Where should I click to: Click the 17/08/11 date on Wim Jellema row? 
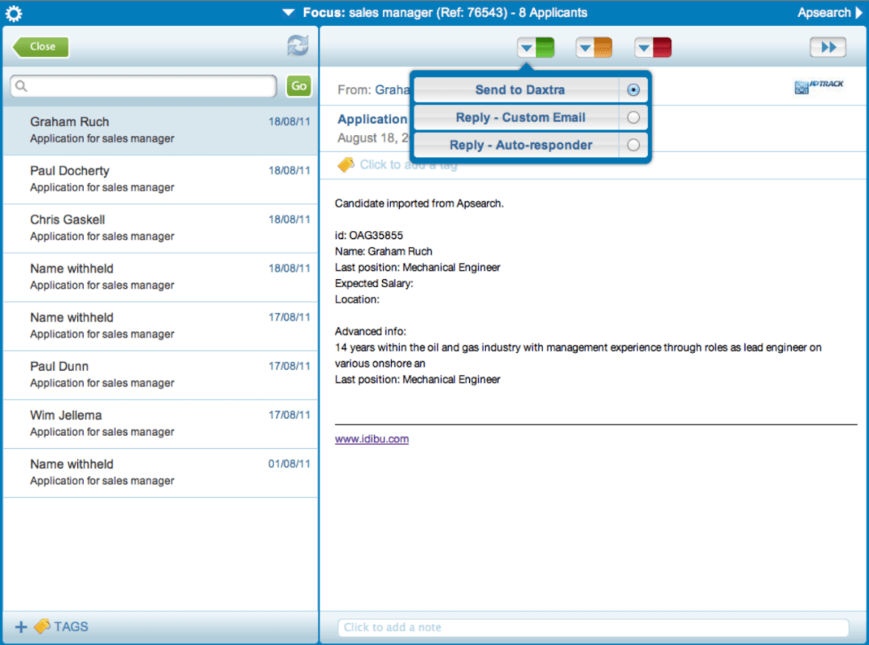click(290, 415)
